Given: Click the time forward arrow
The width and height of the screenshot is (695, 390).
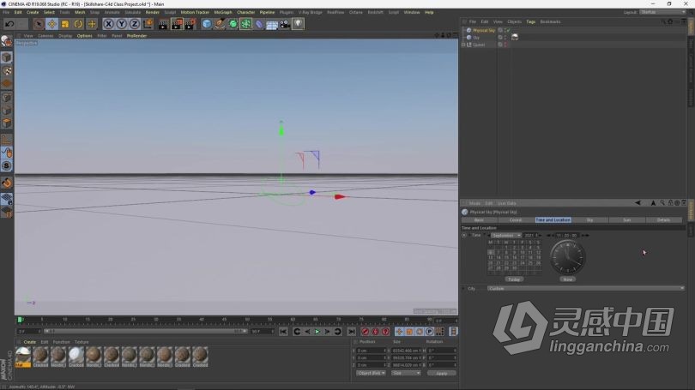Looking at the screenshot, I should coord(583,236).
